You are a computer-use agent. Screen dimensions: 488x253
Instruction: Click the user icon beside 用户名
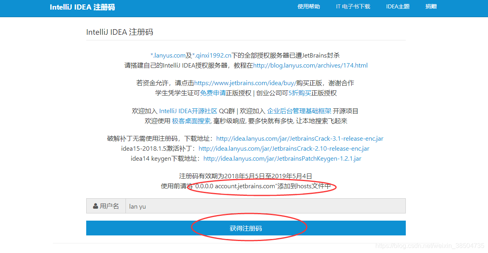tap(95, 206)
